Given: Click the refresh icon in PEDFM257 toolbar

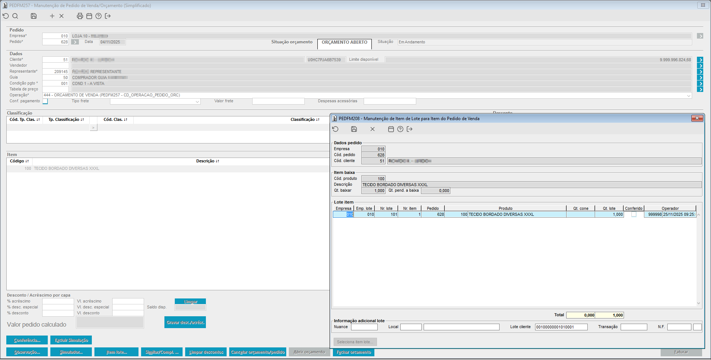Looking at the screenshot, I should [x=6, y=16].
